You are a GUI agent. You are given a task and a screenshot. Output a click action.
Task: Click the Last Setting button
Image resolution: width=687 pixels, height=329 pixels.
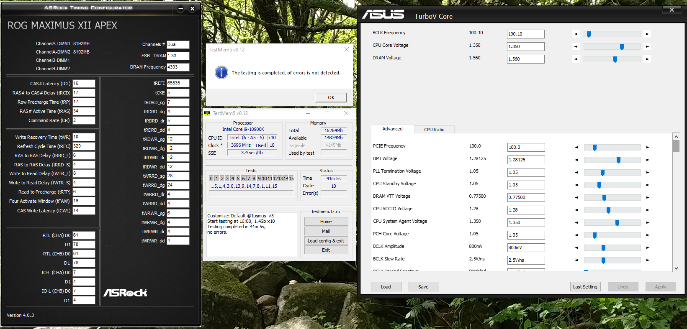585,287
